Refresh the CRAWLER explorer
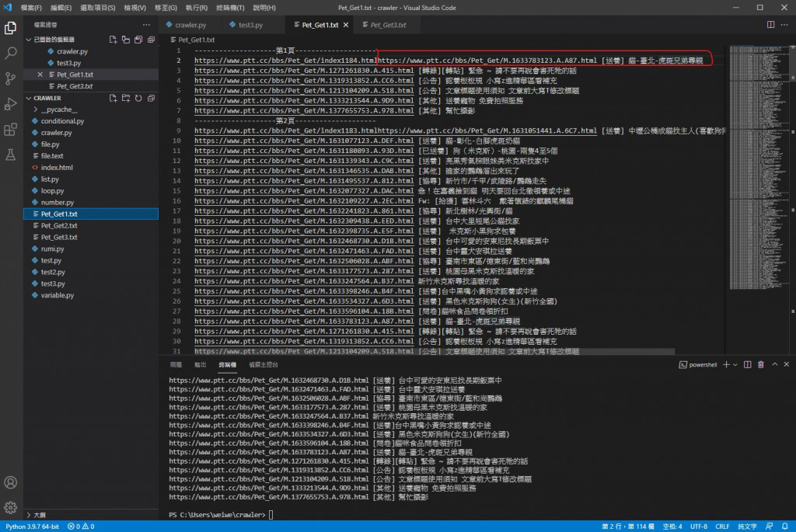Screen dimensions: 796x532 click(138, 98)
